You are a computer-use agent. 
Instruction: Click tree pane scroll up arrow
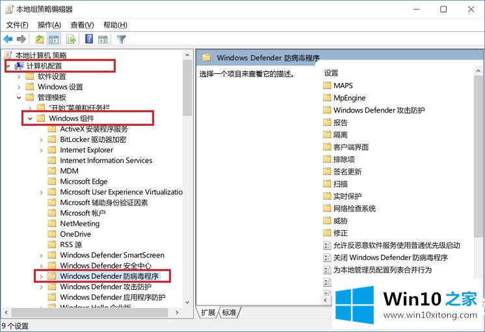187,55
